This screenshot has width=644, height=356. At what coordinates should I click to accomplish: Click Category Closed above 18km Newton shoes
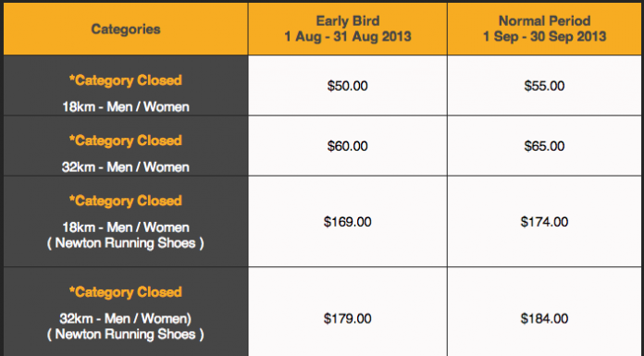coord(126,202)
